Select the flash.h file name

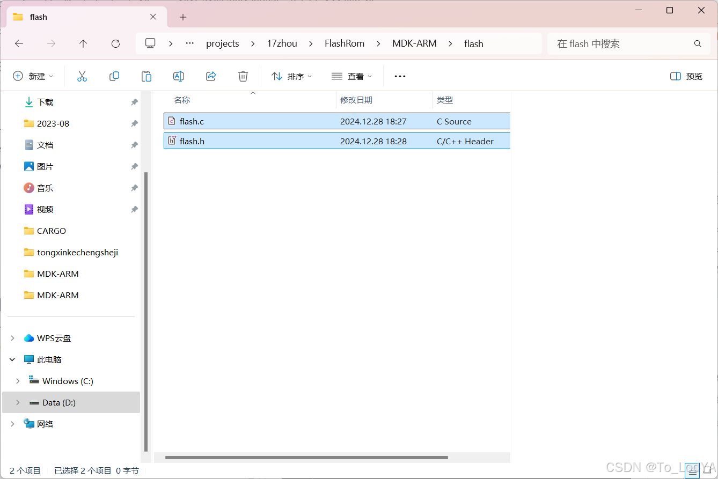pos(192,141)
